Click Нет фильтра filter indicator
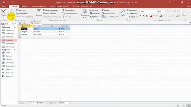This screenshot has width=191, height=107. [x=51, y=103]
